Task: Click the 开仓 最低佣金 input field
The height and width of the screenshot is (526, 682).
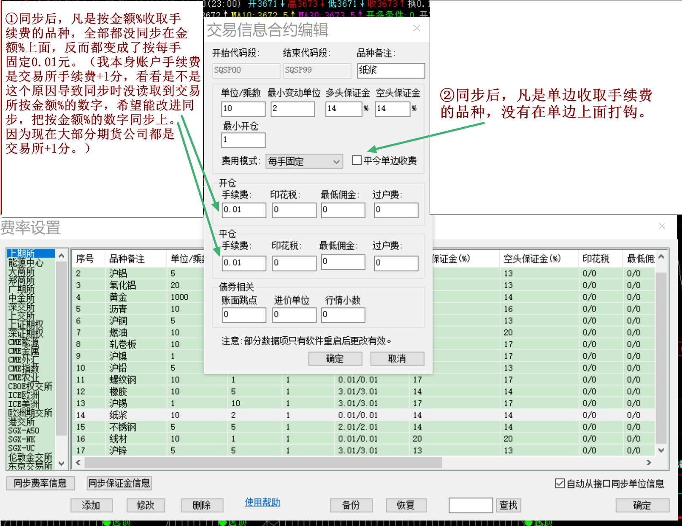Action: coord(343,210)
